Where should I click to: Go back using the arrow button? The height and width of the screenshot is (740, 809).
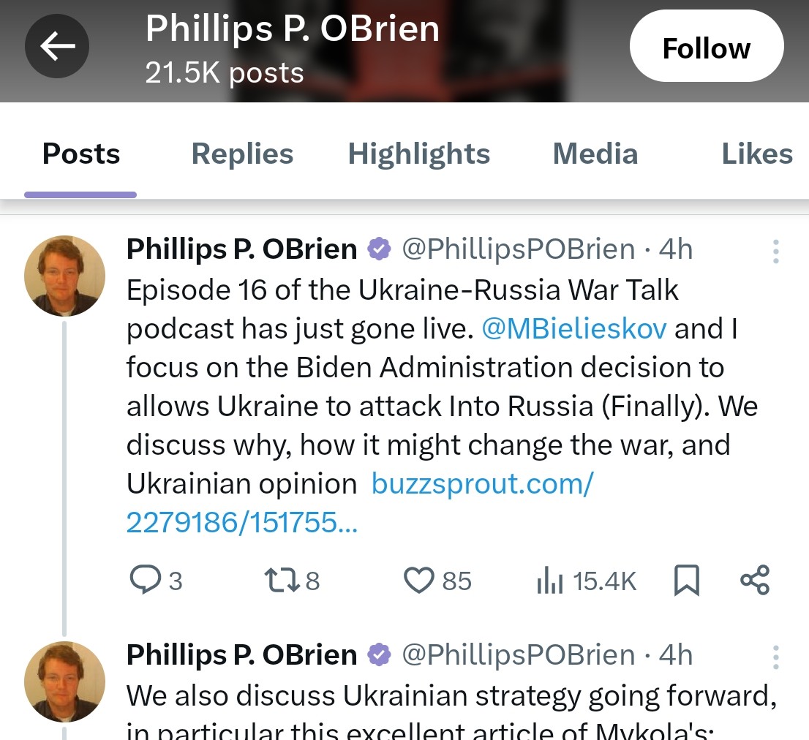(x=57, y=46)
